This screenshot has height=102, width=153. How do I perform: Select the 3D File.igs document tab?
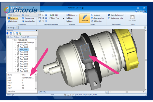coord(11,27)
